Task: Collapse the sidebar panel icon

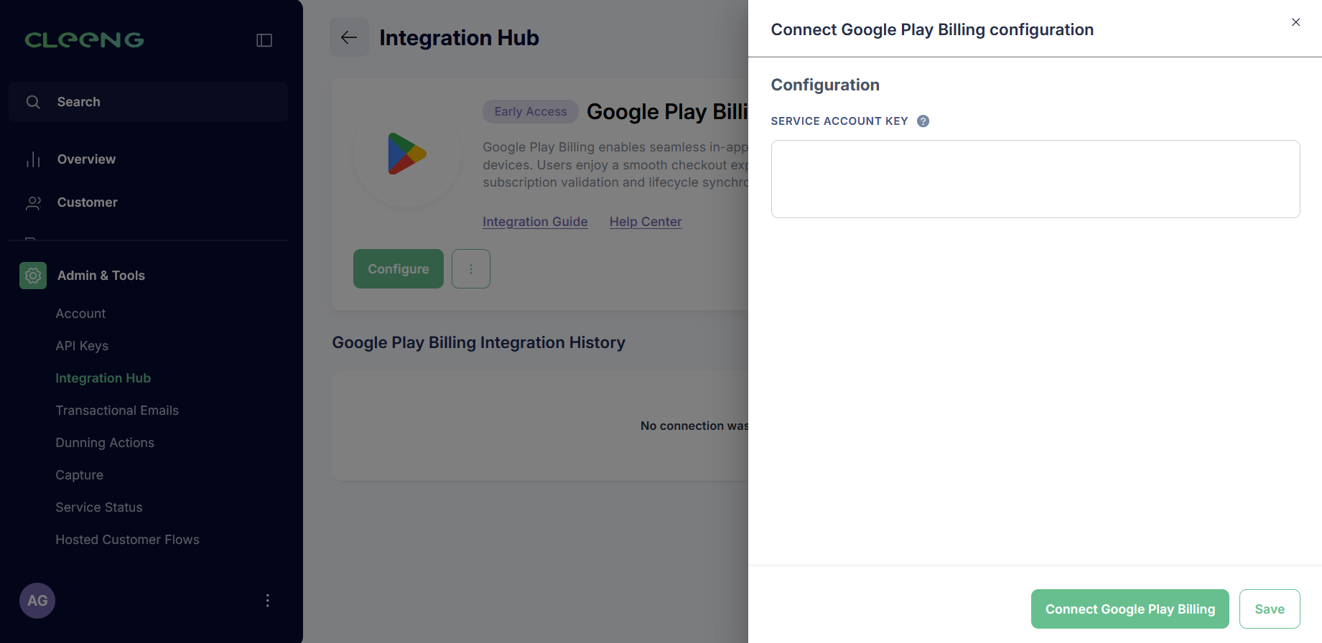Action: pos(264,40)
